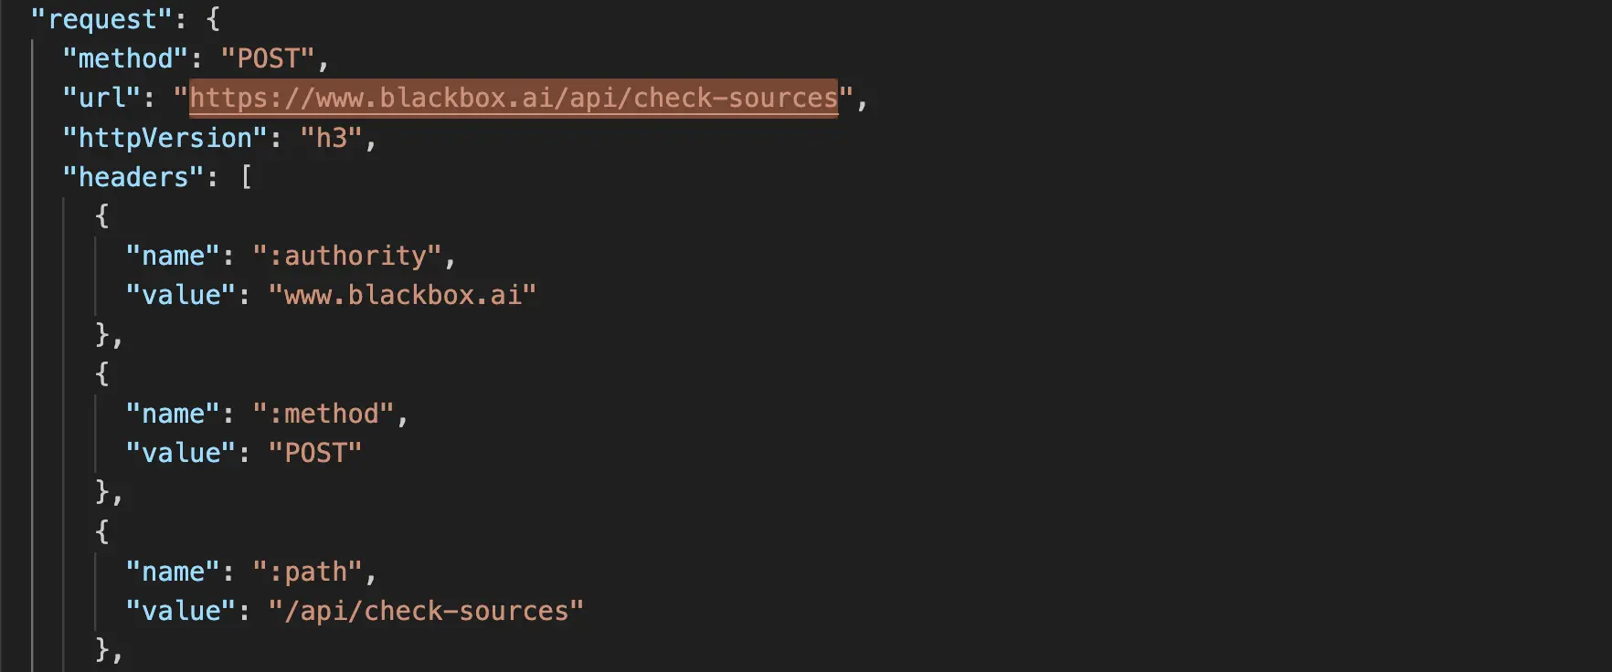Click the opening brace before :method header
This screenshot has height=672, width=1612.
(102, 374)
